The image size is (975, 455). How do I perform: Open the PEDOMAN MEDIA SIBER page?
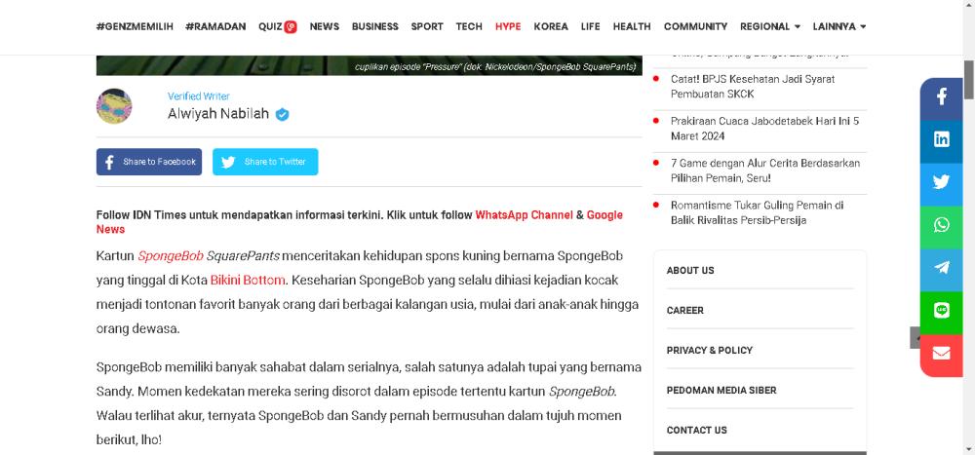pos(721,391)
